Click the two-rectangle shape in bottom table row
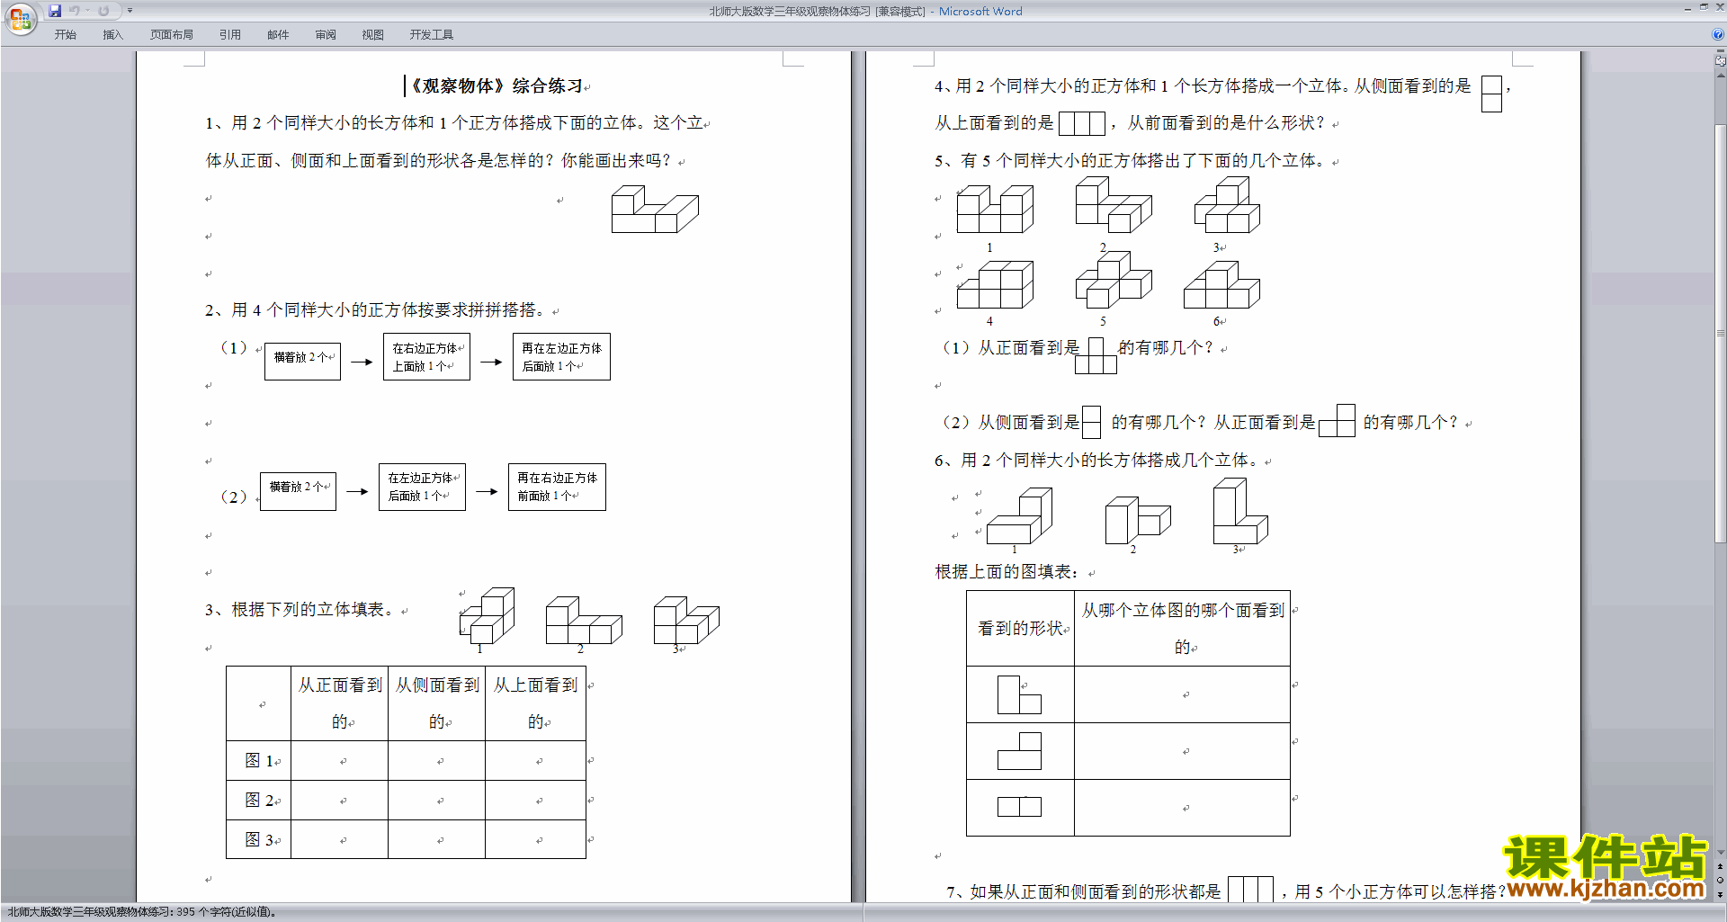 pyautogui.click(x=1019, y=807)
